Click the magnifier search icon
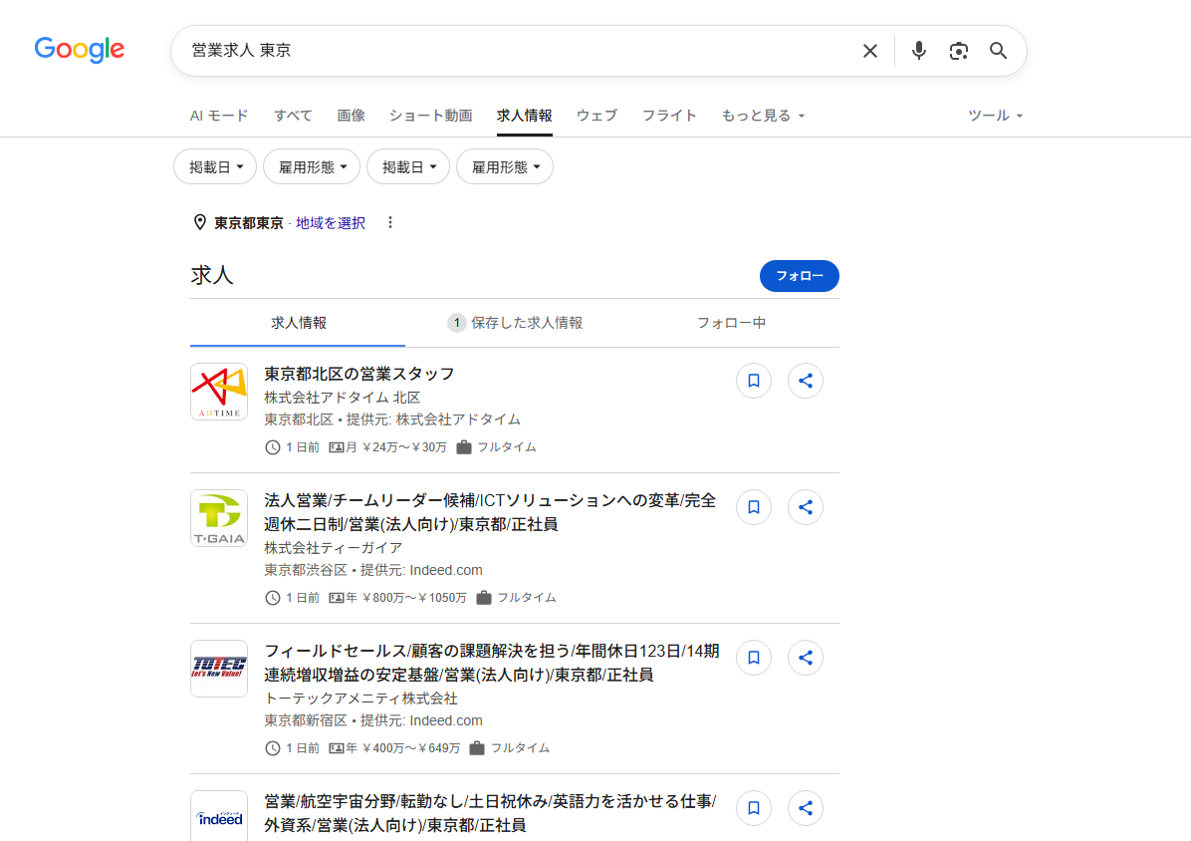1191x841 pixels. (x=997, y=51)
